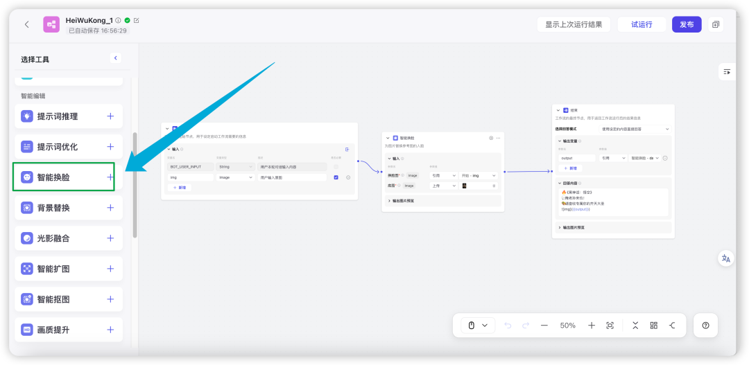Click 新增 in the start node inputs
Viewport: 749px width, 365px height.
pos(179,188)
